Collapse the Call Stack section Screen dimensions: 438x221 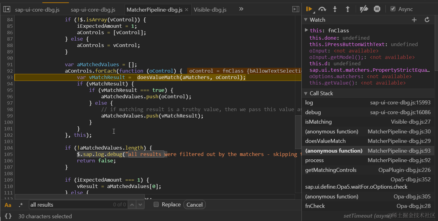306,93
